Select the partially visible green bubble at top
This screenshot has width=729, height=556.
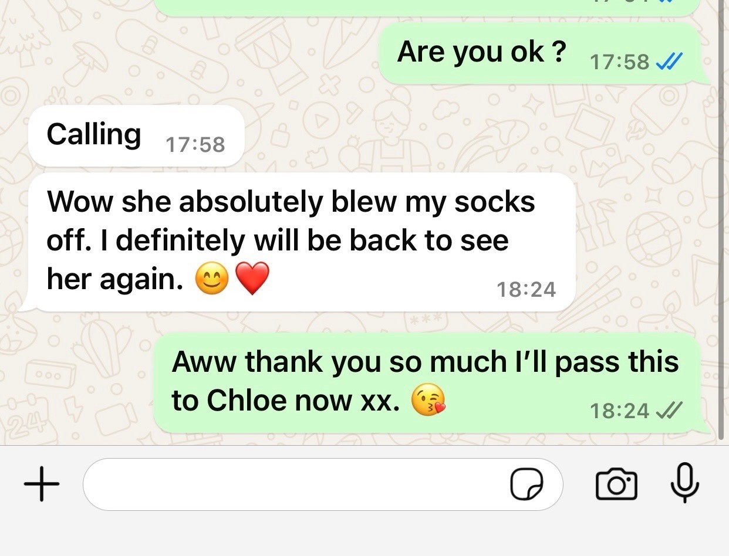point(427,7)
